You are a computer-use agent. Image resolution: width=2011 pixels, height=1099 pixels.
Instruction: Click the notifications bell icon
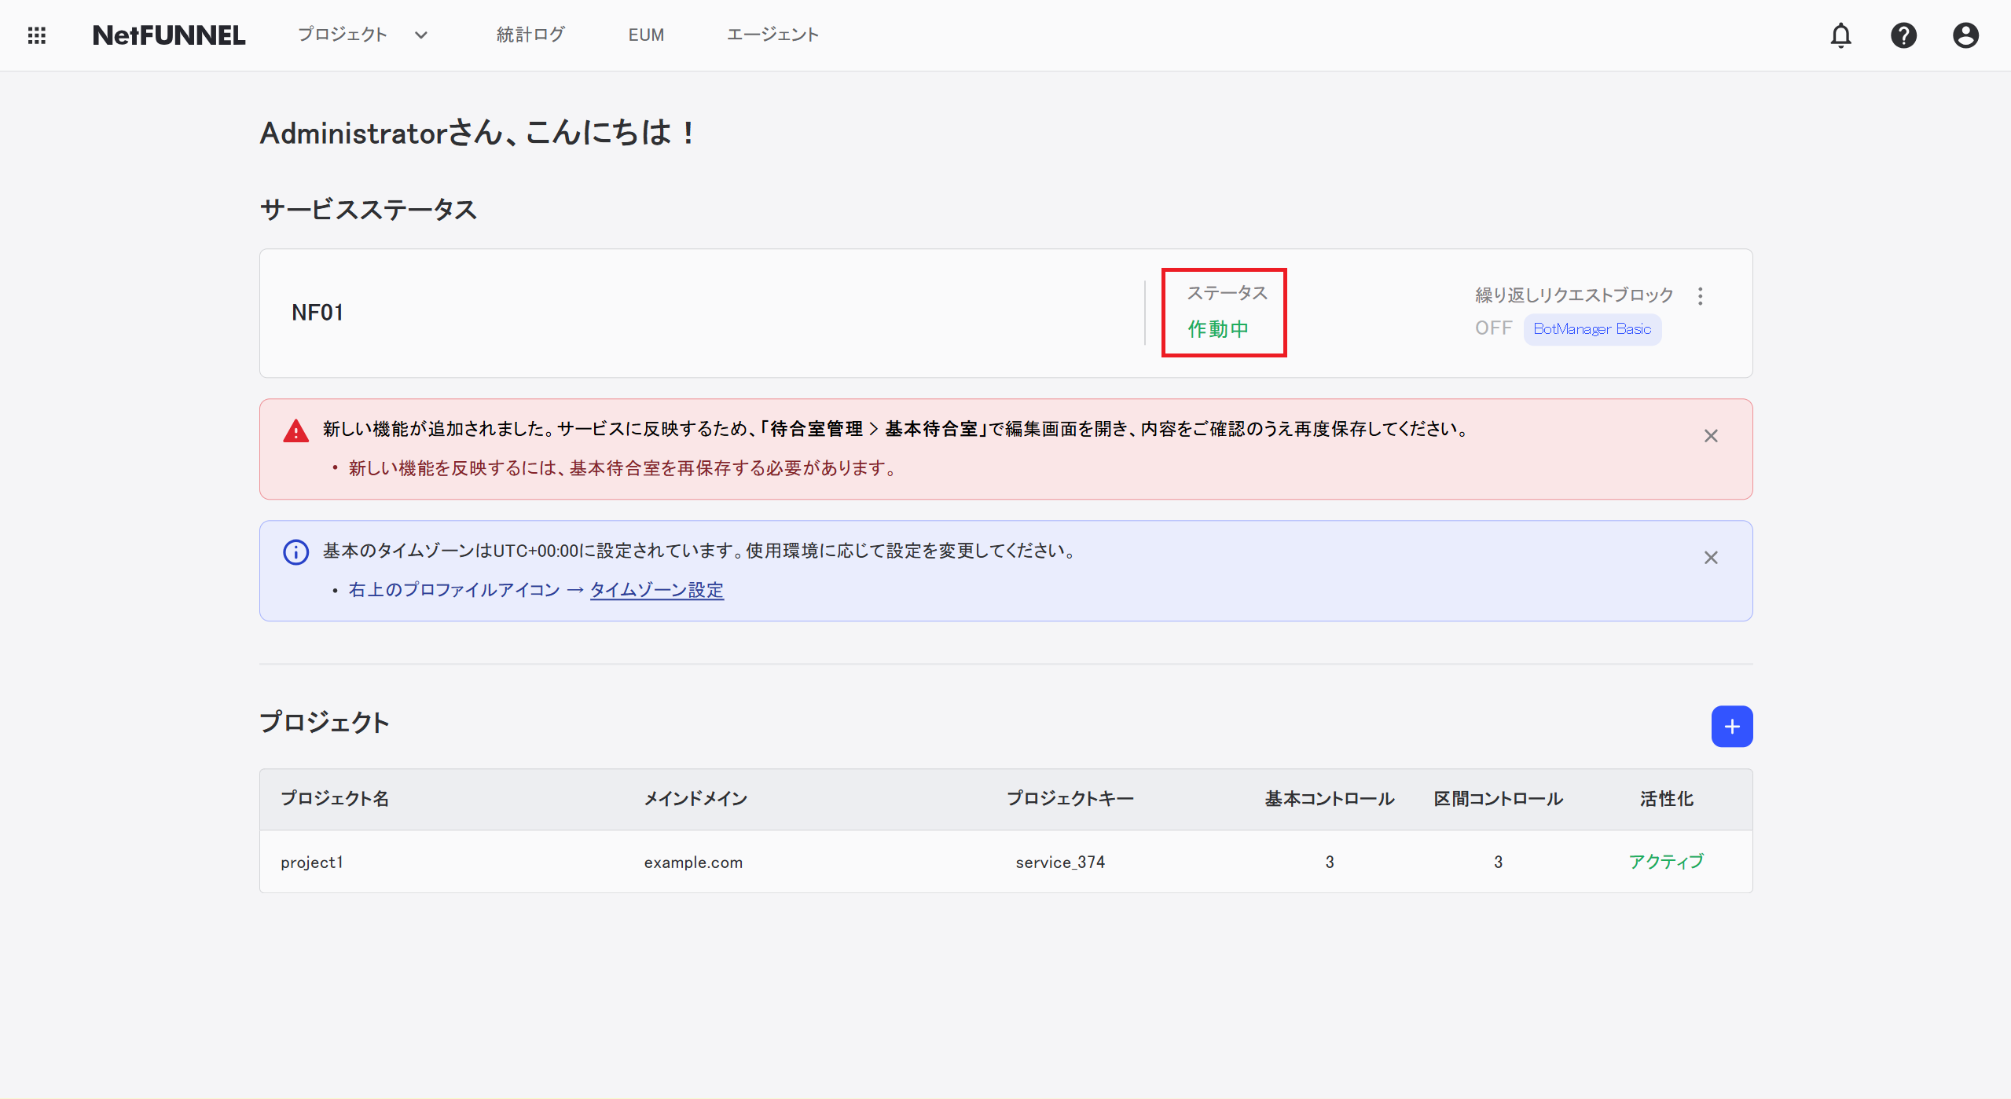[1840, 35]
